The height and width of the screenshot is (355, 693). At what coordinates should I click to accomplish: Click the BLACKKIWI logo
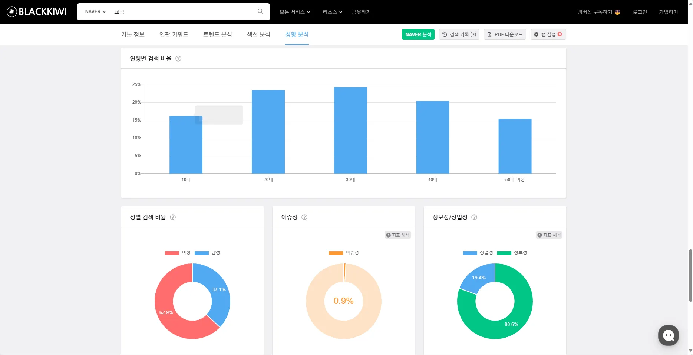pos(37,12)
